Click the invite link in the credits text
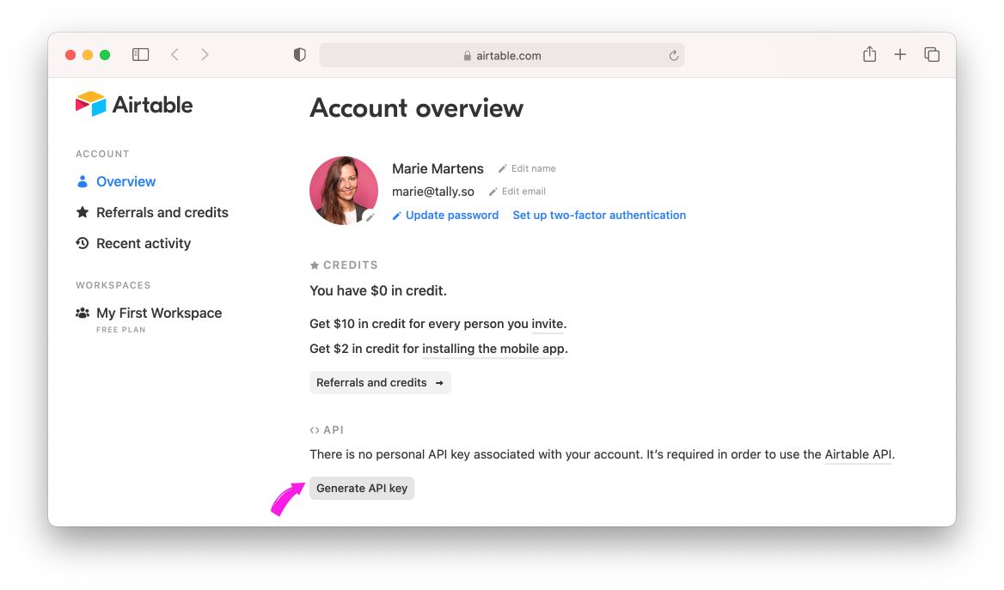Viewport: 1004px width, 590px height. click(x=548, y=324)
